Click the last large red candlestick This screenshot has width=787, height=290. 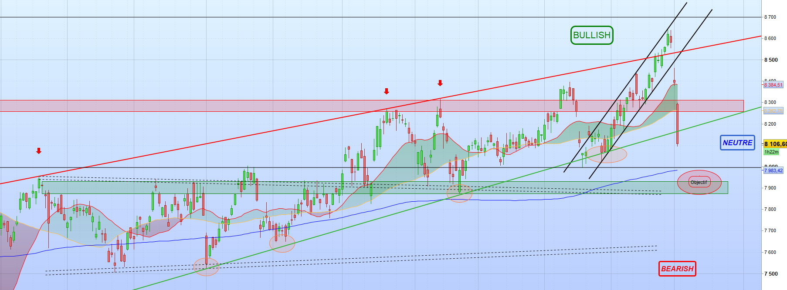(677, 124)
